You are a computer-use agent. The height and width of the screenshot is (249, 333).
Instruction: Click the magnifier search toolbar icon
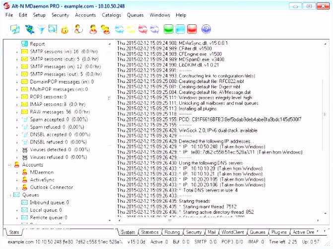click(x=53, y=29)
